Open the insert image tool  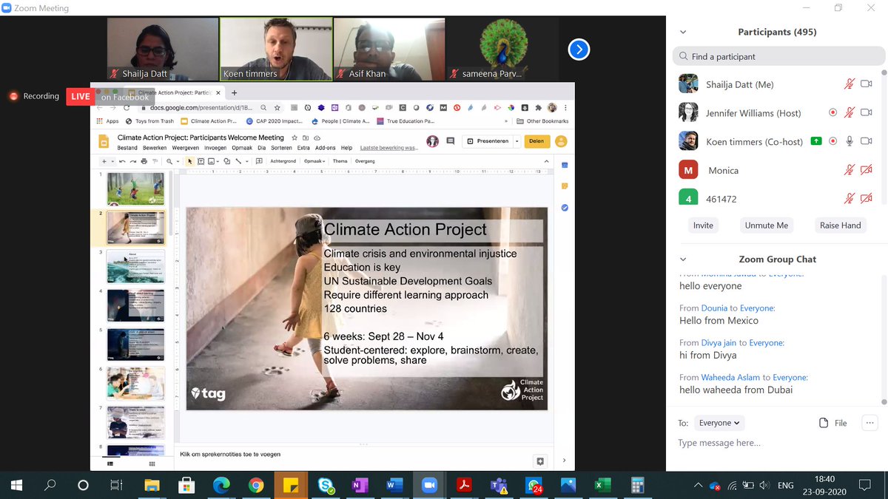point(210,161)
